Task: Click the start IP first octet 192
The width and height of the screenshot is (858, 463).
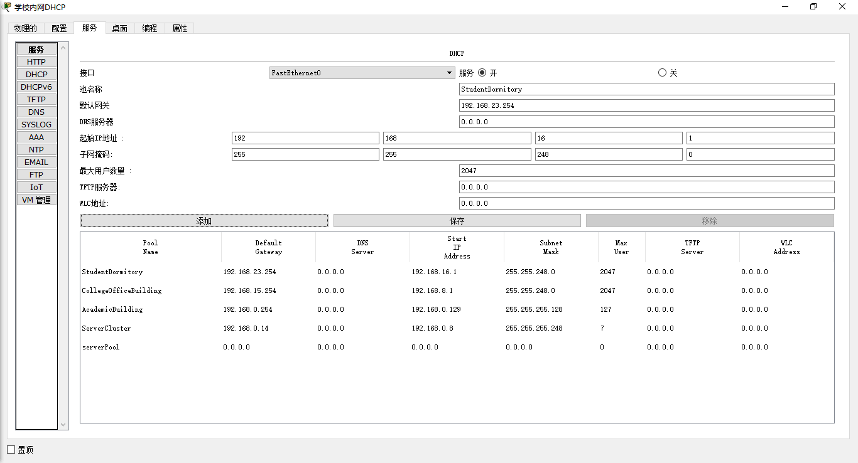Action: coord(305,138)
